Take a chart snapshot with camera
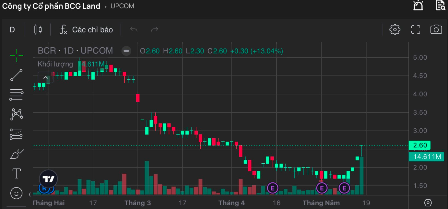This screenshot has width=448, height=209. click(436, 29)
